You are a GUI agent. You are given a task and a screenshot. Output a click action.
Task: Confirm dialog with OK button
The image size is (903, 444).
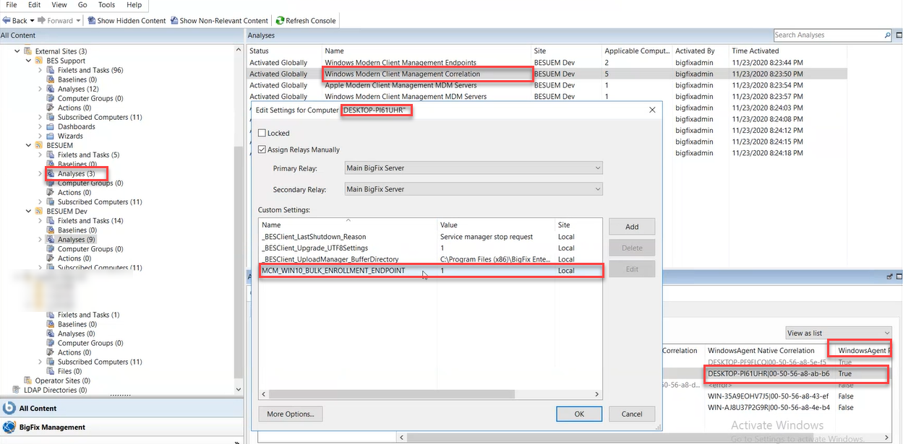tap(579, 414)
